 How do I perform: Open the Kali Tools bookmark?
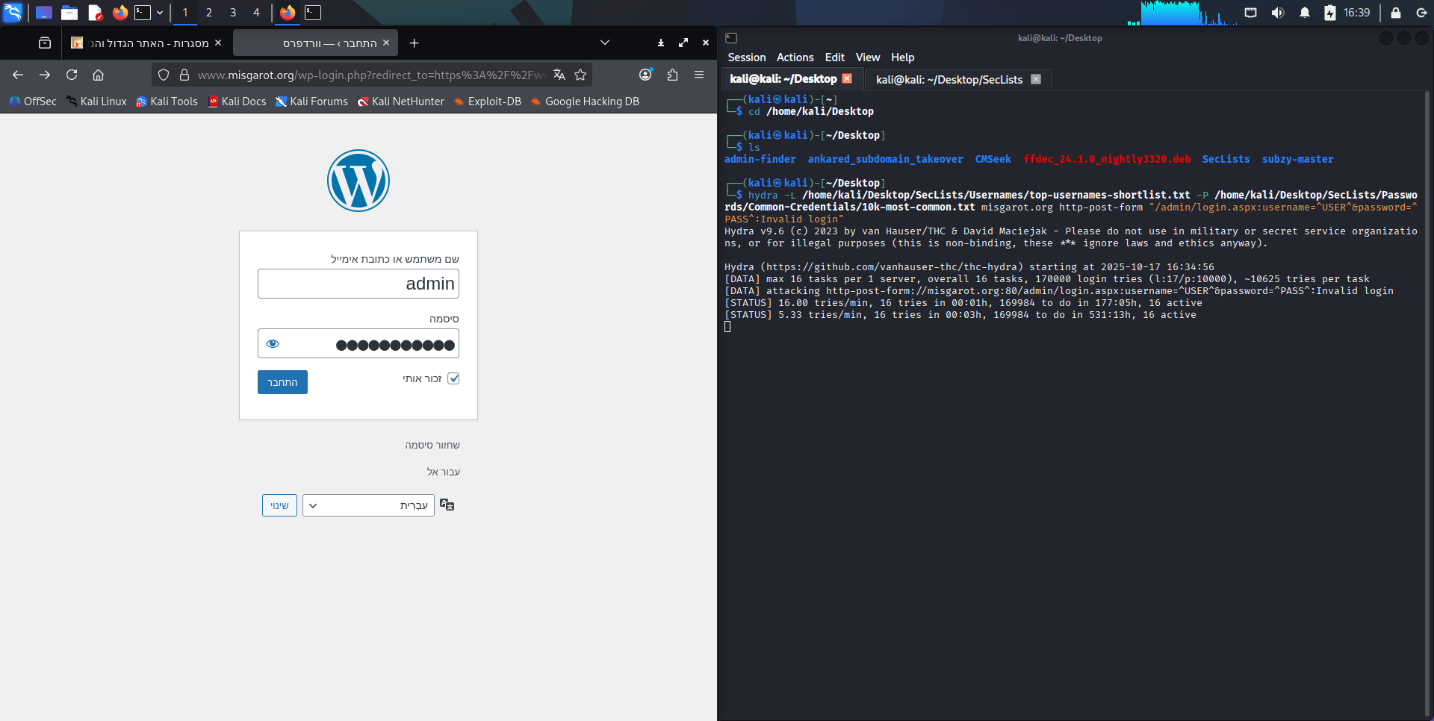tap(167, 102)
